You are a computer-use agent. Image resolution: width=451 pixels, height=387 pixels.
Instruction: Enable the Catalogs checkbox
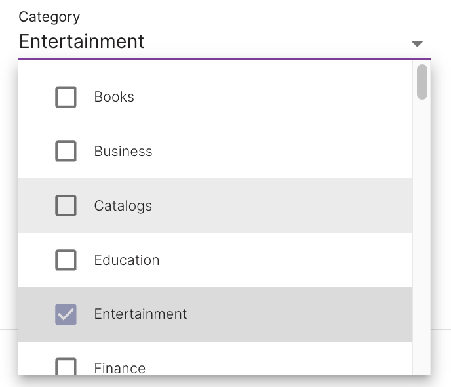(x=66, y=205)
